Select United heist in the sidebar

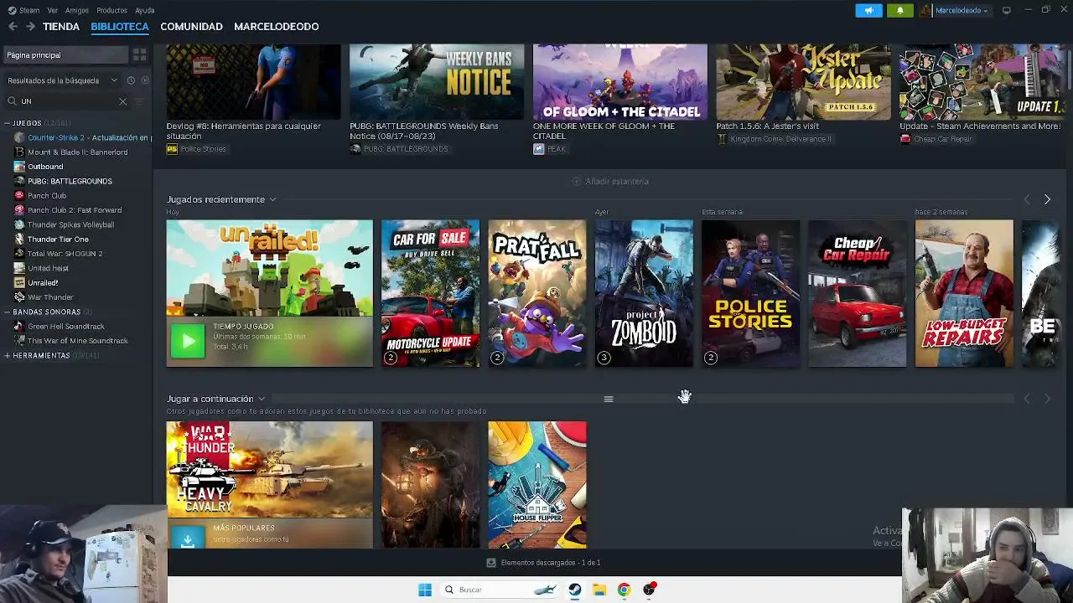point(48,268)
